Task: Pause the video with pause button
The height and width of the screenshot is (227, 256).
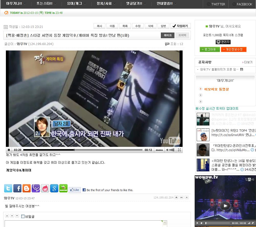Action: pos(9,150)
